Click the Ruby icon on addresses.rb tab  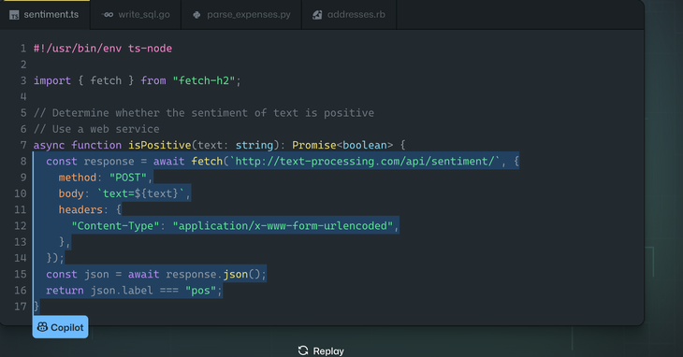click(x=317, y=15)
